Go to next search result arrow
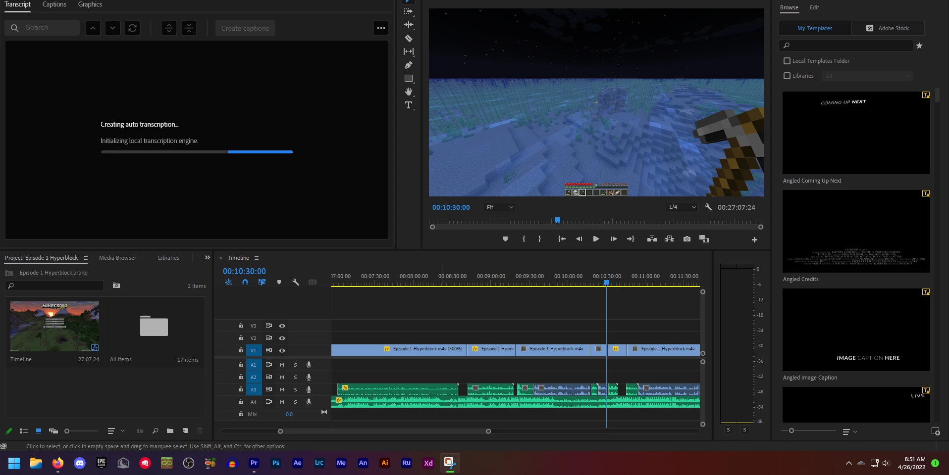Image resolution: width=949 pixels, height=475 pixels. 112,28
